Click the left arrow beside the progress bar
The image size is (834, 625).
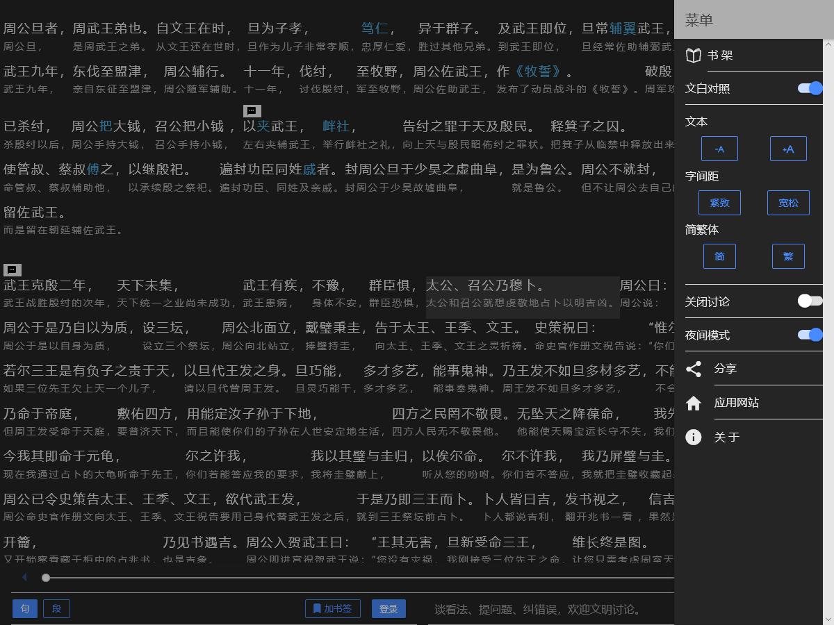tap(24, 577)
